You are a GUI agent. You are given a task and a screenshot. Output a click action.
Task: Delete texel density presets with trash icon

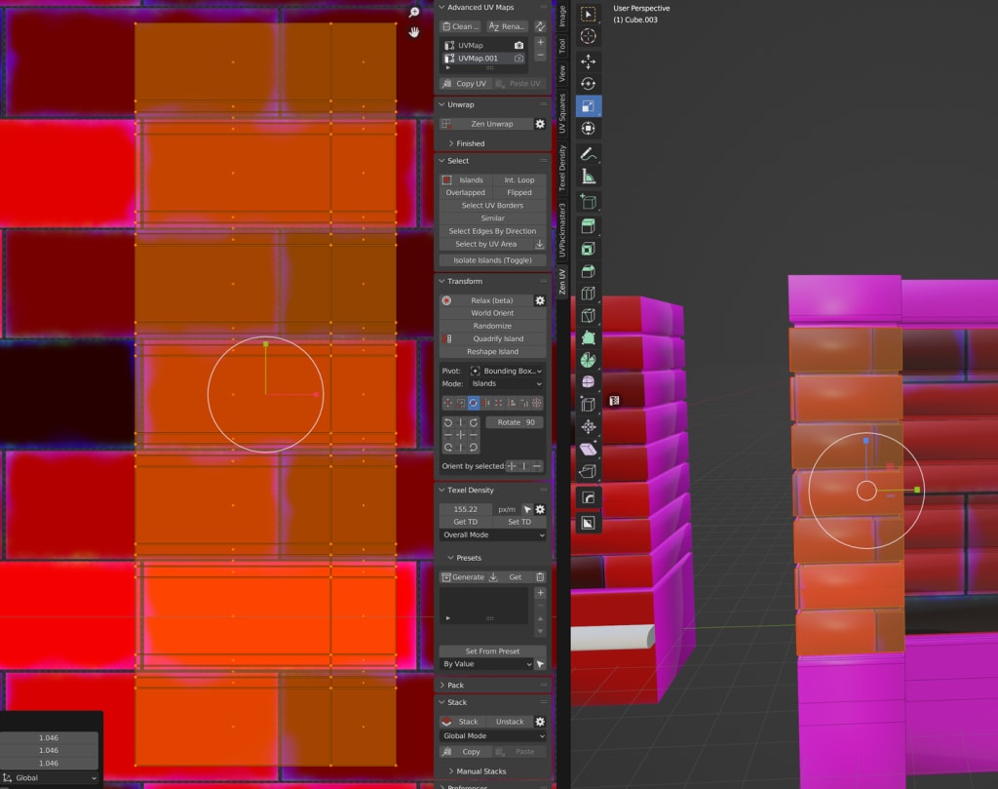[540, 577]
